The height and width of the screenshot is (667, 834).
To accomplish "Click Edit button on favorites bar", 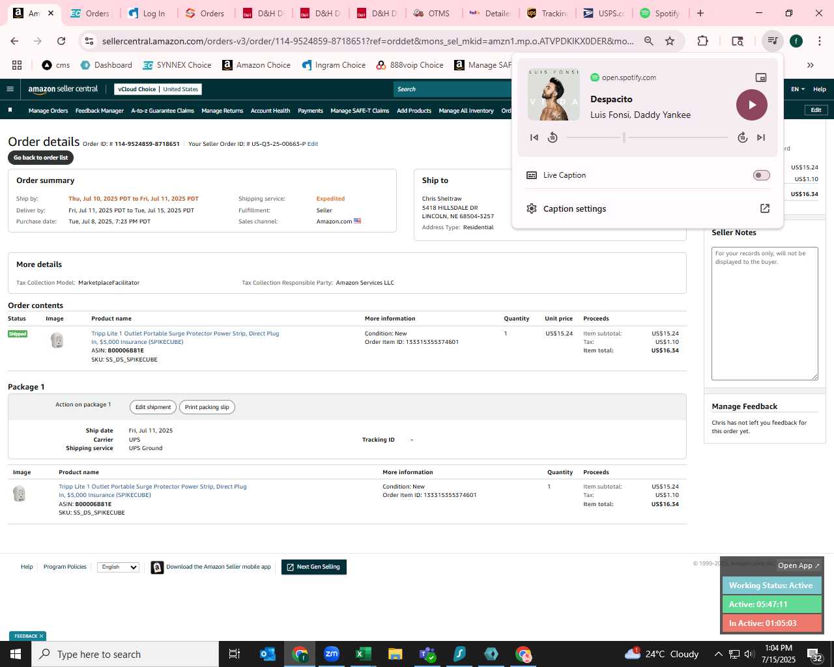I will coord(816,110).
